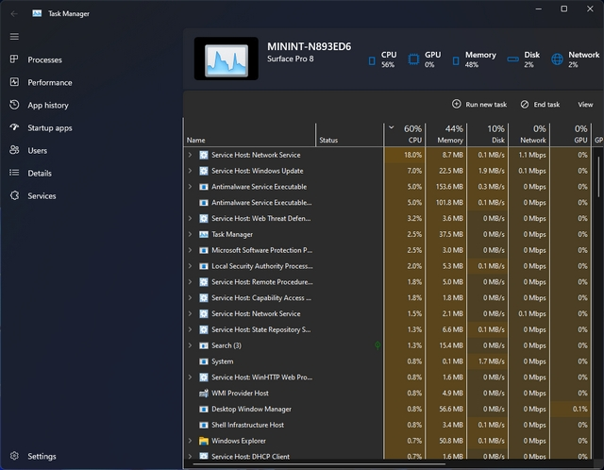
Task: Click the CPU chip icon in header
Action: (372, 60)
